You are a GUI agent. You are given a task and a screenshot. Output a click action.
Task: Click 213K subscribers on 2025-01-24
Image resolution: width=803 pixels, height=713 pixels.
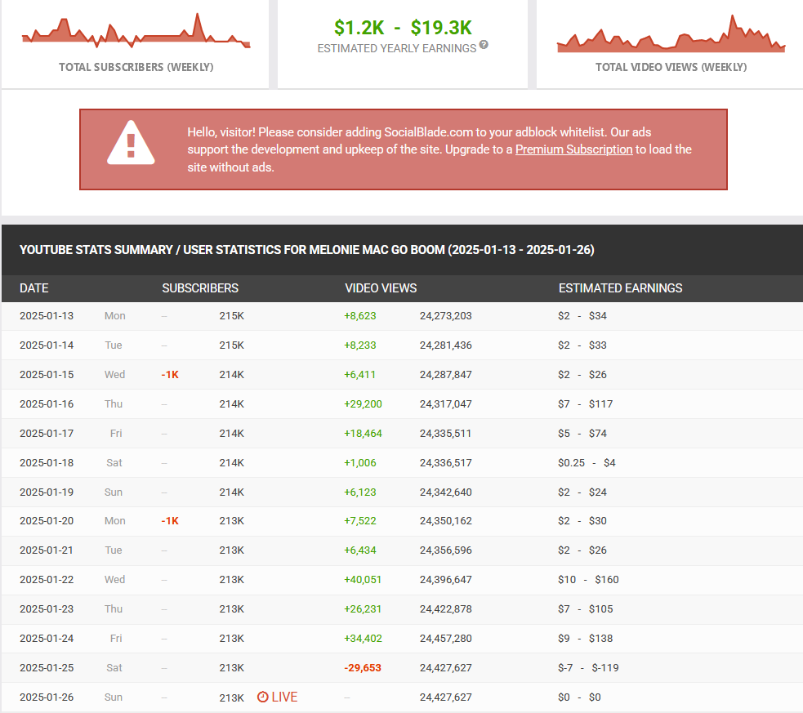pyautogui.click(x=231, y=639)
